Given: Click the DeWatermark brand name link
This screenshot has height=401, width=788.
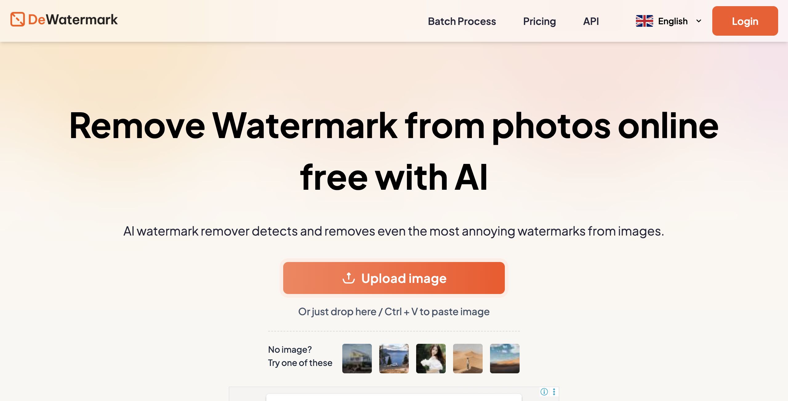Looking at the screenshot, I should coord(73,20).
